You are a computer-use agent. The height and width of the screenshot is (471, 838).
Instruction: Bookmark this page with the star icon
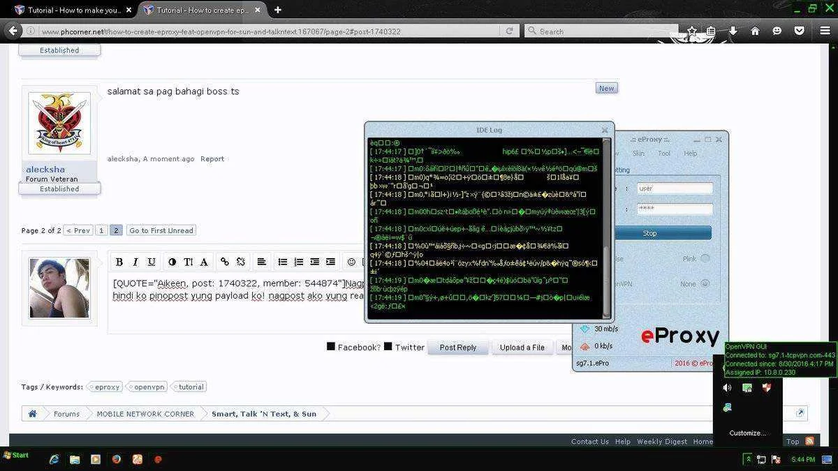tap(691, 31)
